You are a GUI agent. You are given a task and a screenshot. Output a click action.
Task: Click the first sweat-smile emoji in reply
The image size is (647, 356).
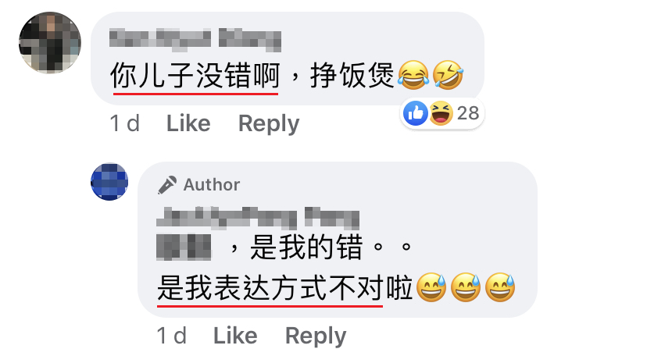coord(431,287)
